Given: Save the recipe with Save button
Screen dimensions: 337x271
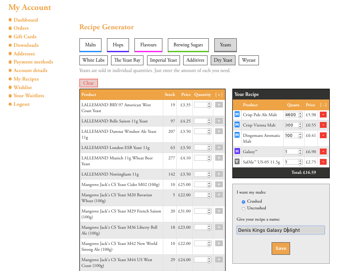Looking at the screenshot, I should (281, 248).
